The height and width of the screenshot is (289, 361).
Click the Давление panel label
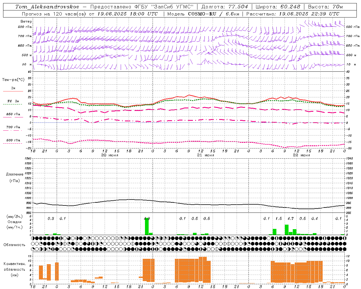15,174
